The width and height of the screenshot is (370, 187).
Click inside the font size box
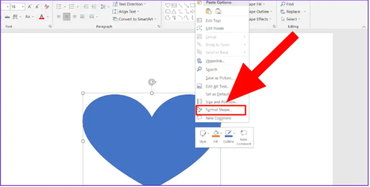[x=16, y=7]
